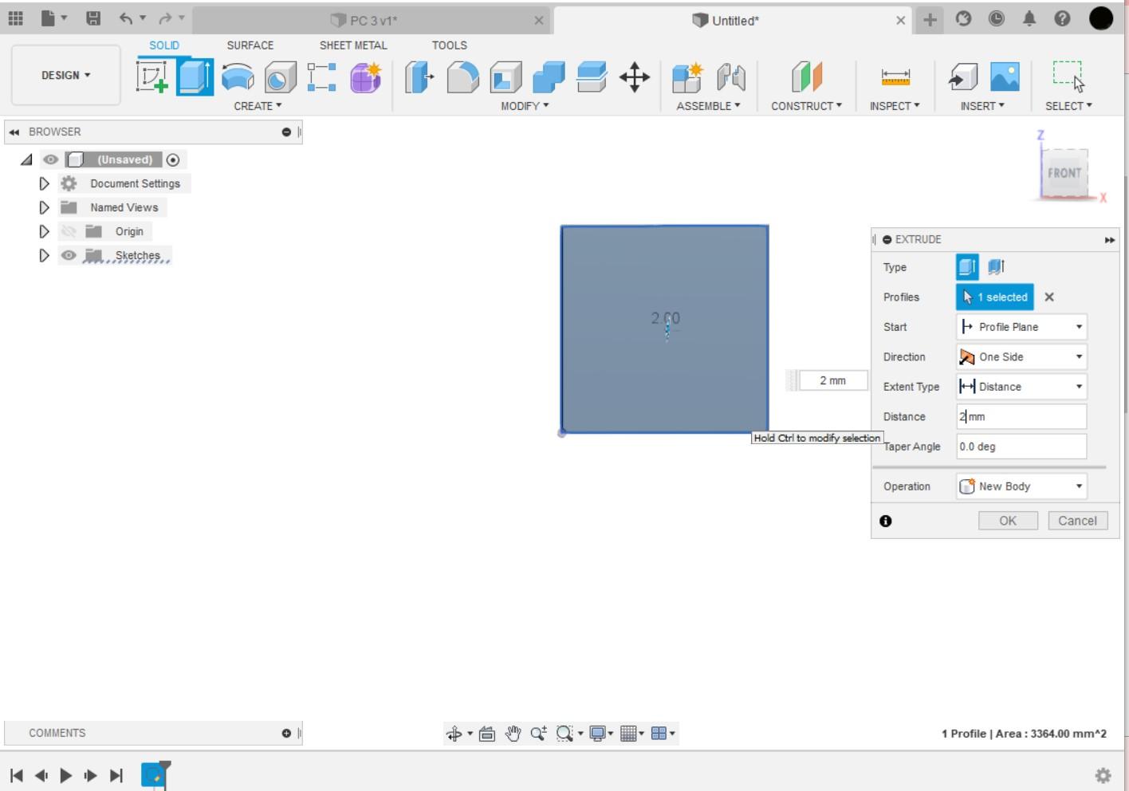The width and height of the screenshot is (1129, 791).
Task: Click the sketch feature in the timeline
Action: [154, 775]
